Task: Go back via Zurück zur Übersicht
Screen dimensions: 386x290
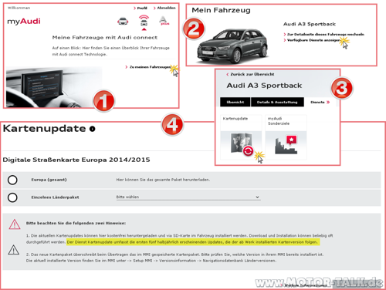Action: point(250,74)
